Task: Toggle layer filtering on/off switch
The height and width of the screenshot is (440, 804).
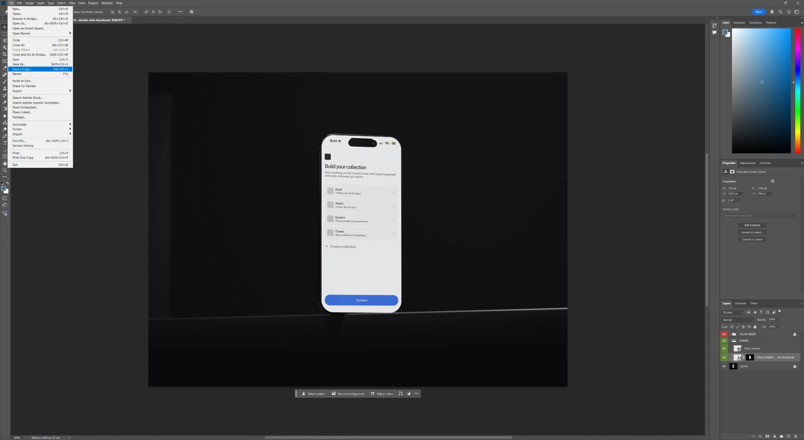Action: click(779, 311)
